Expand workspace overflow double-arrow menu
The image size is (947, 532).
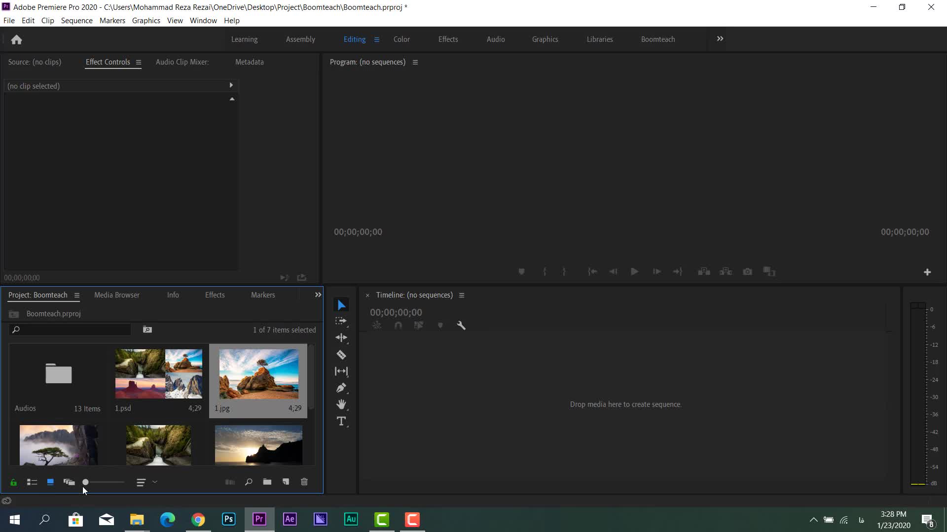pos(720,39)
